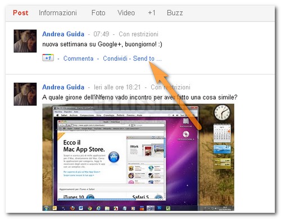Image resolution: width=281 pixels, height=219 pixels.
Task: Open Andrea Guida name on yesterday's post
Action: 63,87
